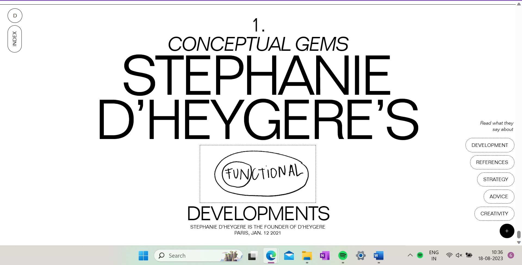This screenshot has width=522, height=265.
Task: Select the REFERENCES topic pill
Action: [x=492, y=162]
